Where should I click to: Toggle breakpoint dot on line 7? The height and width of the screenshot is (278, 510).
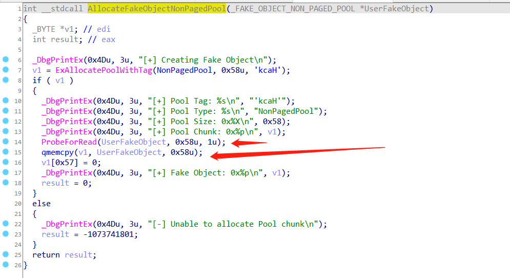(6, 70)
